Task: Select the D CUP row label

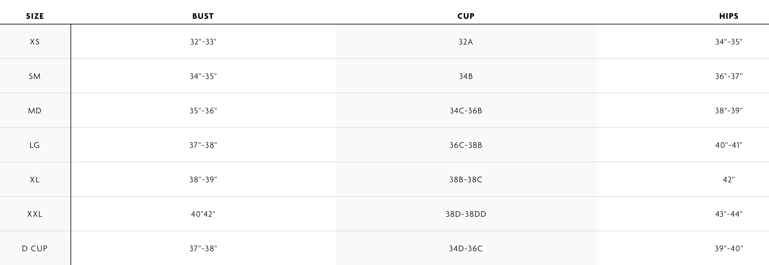Action: [x=35, y=249]
